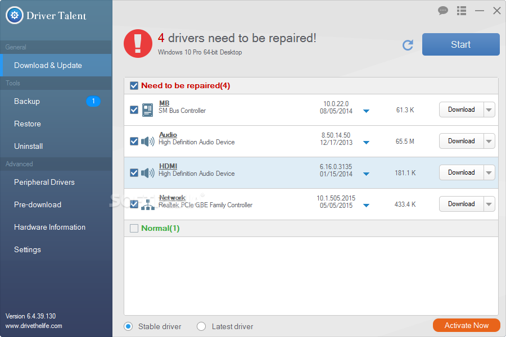Image resolution: width=506 pixels, height=337 pixels.
Task: Click the Activate Now button
Action: coord(466,325)
